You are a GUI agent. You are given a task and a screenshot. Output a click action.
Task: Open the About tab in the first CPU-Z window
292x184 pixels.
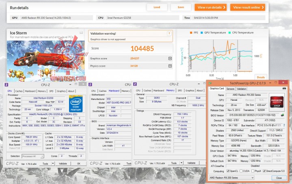(71, 91)
